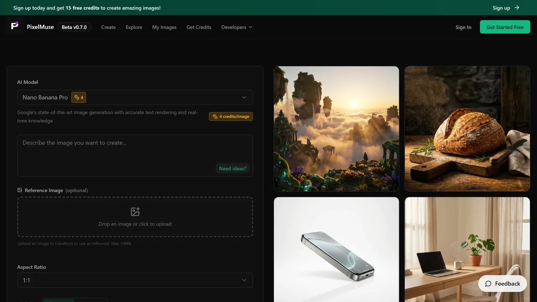Image resolution: width=537 pixels, height=302 pixels.
Task: Click the Sign In link
Action: tap(463, 27)
